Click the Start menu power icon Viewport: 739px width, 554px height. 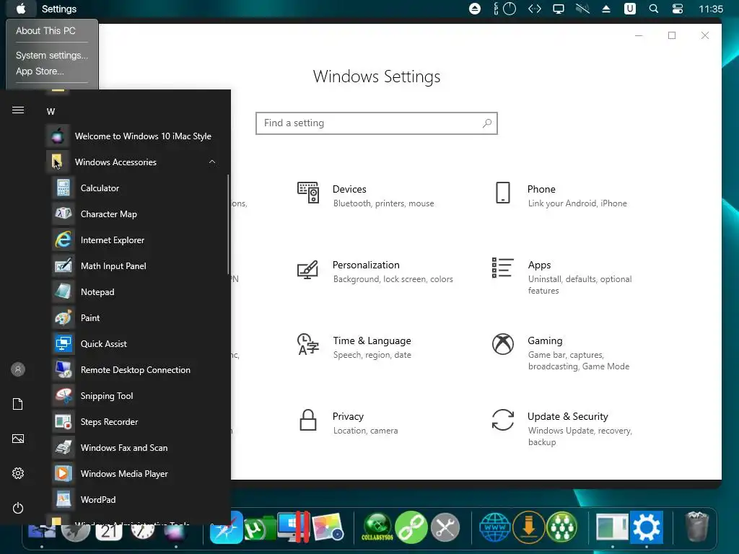pos(18,508)
